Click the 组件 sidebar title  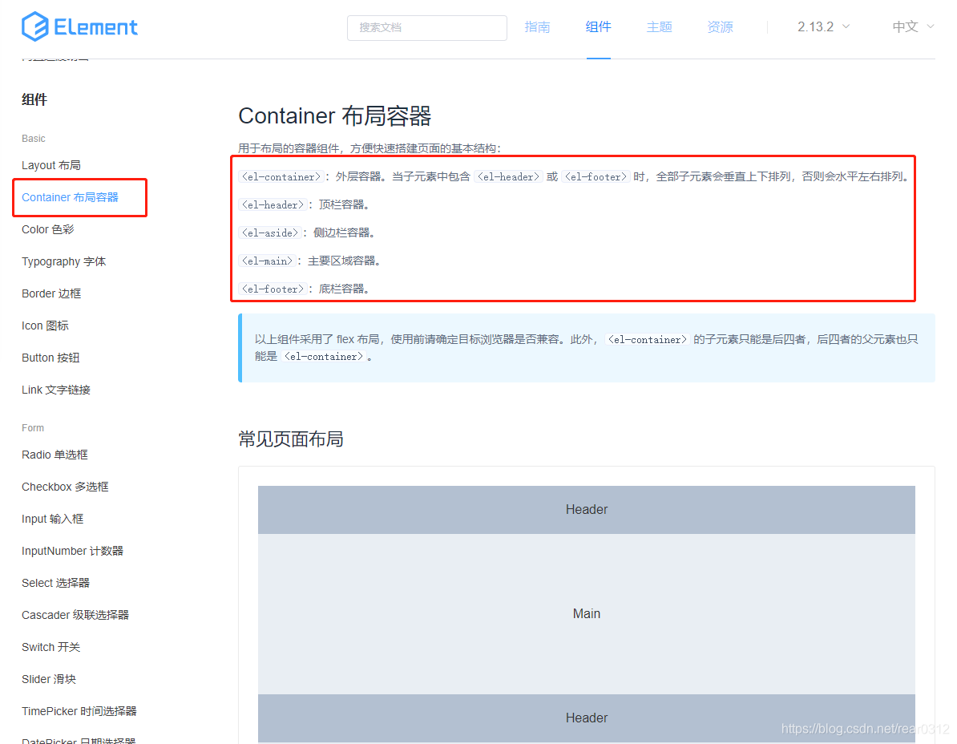pyautogui.click(x=34, y=99)
